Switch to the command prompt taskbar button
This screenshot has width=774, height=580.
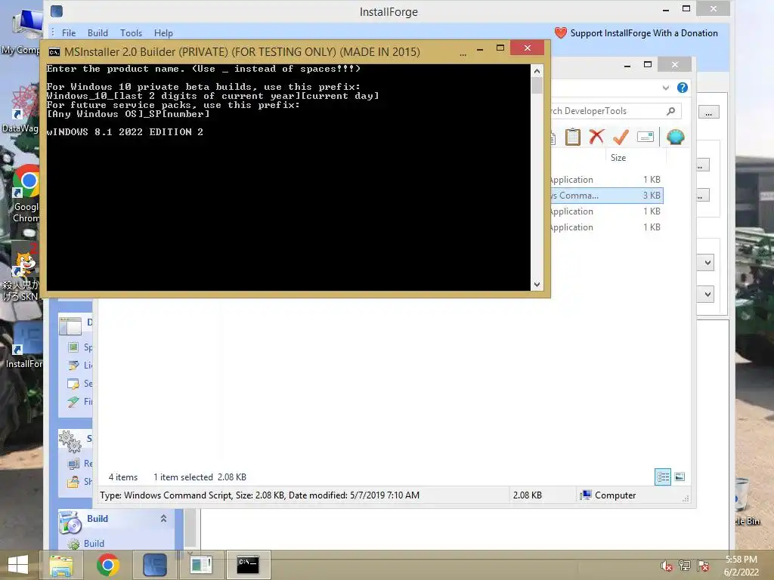[x=248, y=565]
